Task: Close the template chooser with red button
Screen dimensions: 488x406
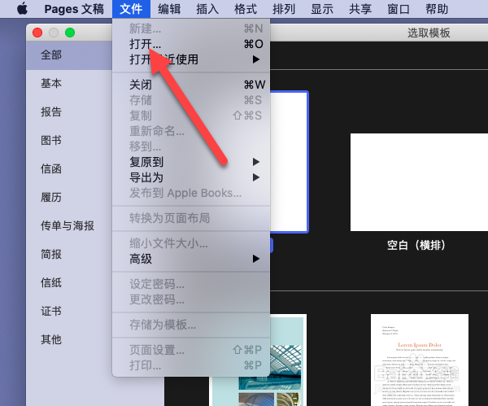Action: pyautogui.click(x=37, y=33)
